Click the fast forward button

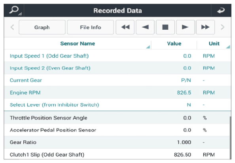205,27
